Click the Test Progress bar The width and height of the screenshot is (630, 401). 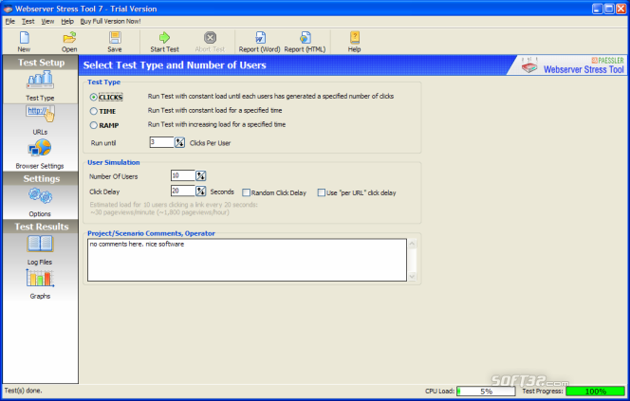pos(596,391)
